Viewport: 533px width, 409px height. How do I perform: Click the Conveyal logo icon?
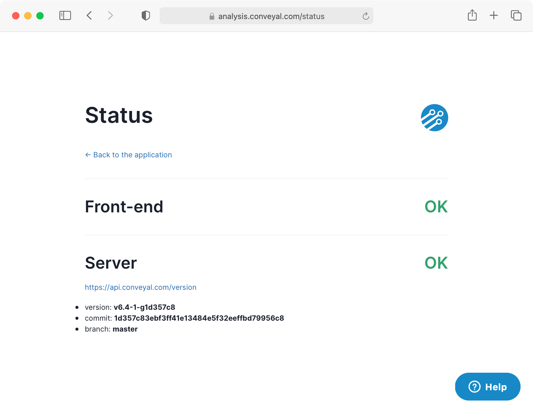(434, 118)
